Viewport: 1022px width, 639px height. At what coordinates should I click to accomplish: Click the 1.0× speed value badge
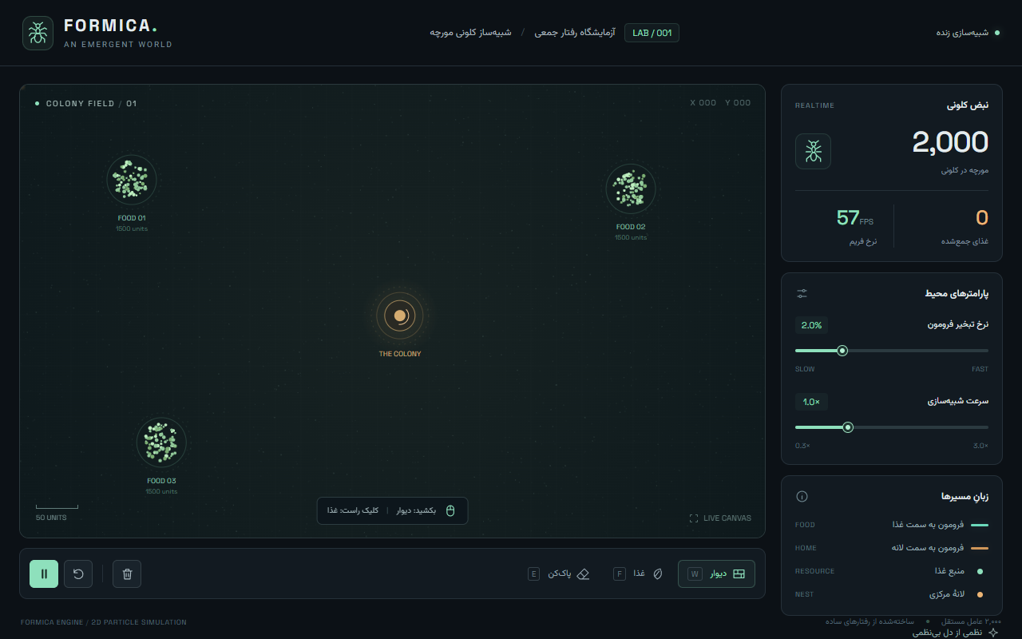[811, 402]
